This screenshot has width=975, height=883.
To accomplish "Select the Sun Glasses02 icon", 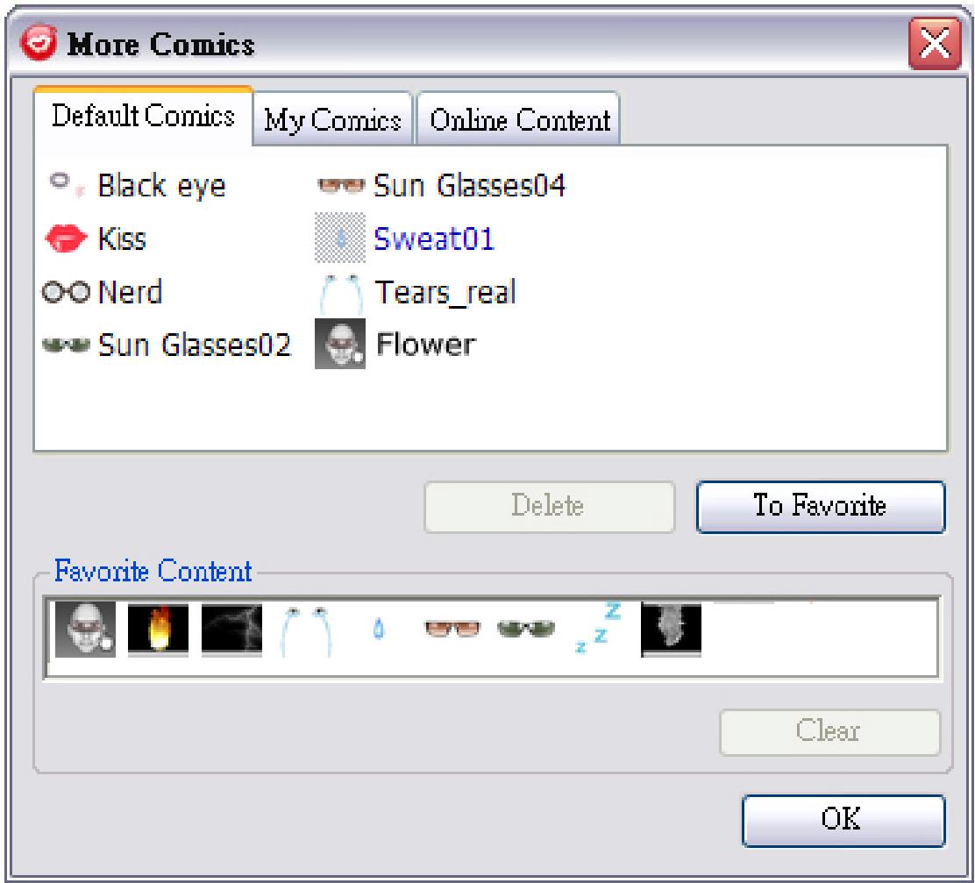I will (x=66, y=345).
